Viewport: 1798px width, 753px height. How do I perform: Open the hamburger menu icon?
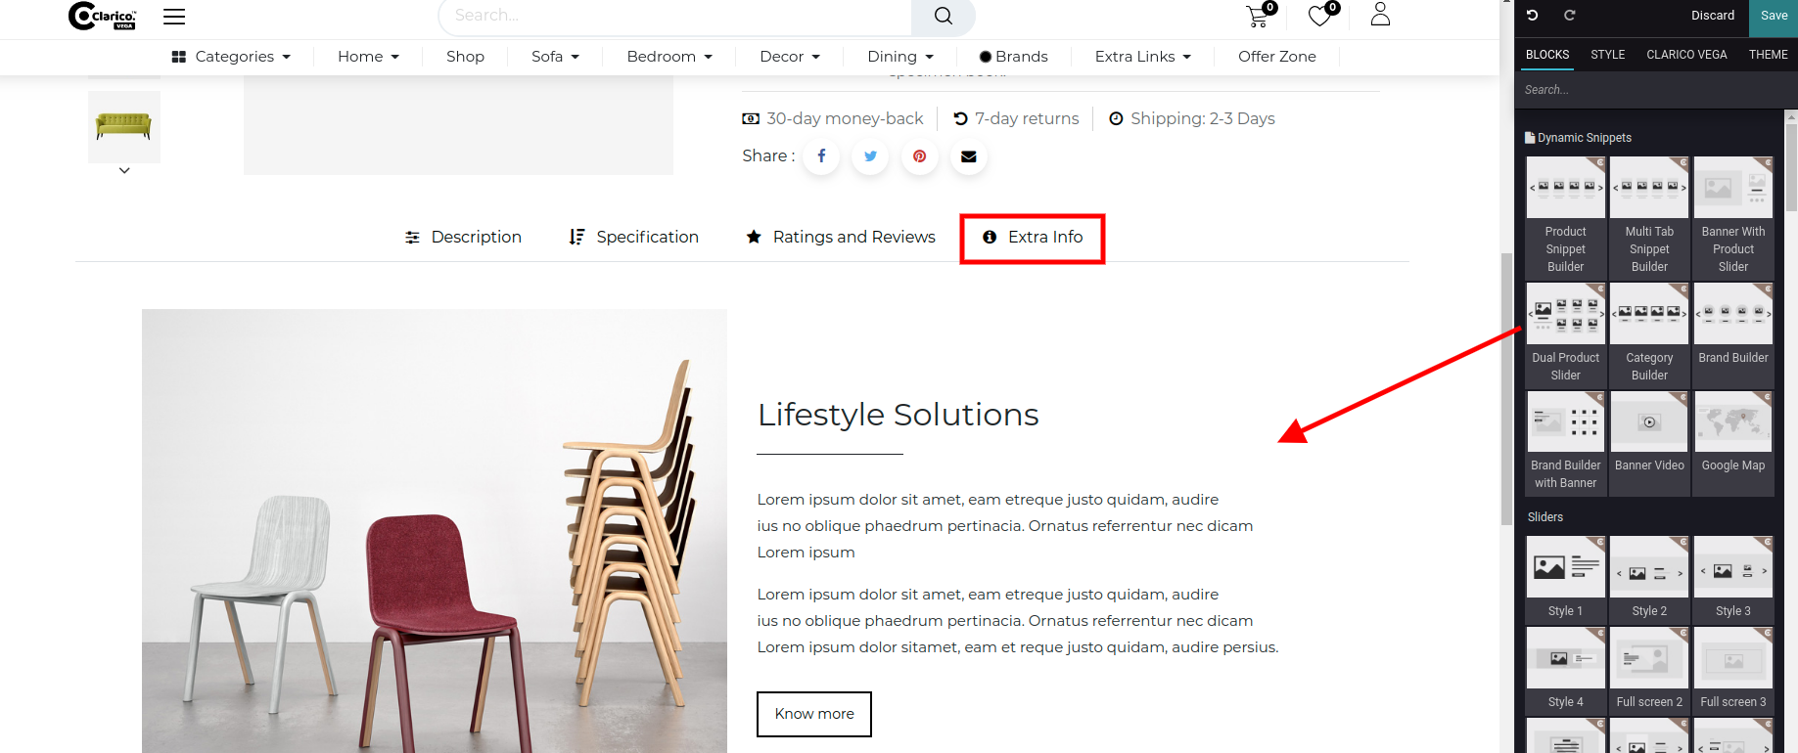[x=174, y=17]
